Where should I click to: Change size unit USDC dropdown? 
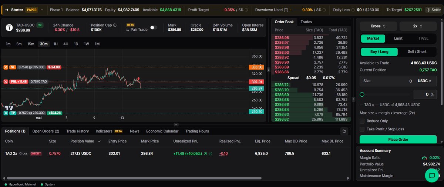point(425,81)
